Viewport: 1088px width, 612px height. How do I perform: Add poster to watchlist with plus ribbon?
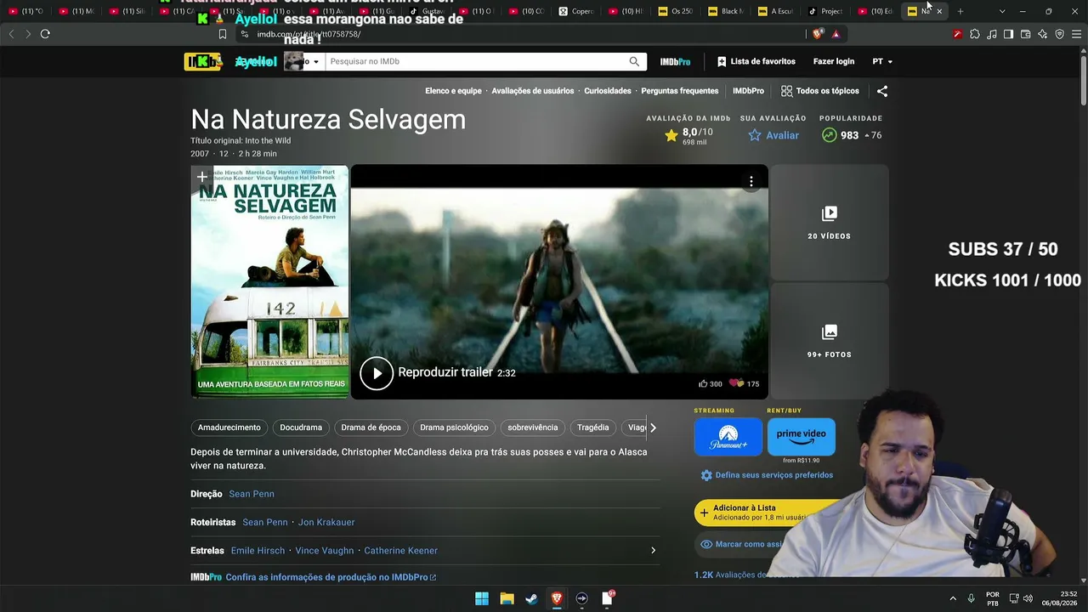[202, 177]
